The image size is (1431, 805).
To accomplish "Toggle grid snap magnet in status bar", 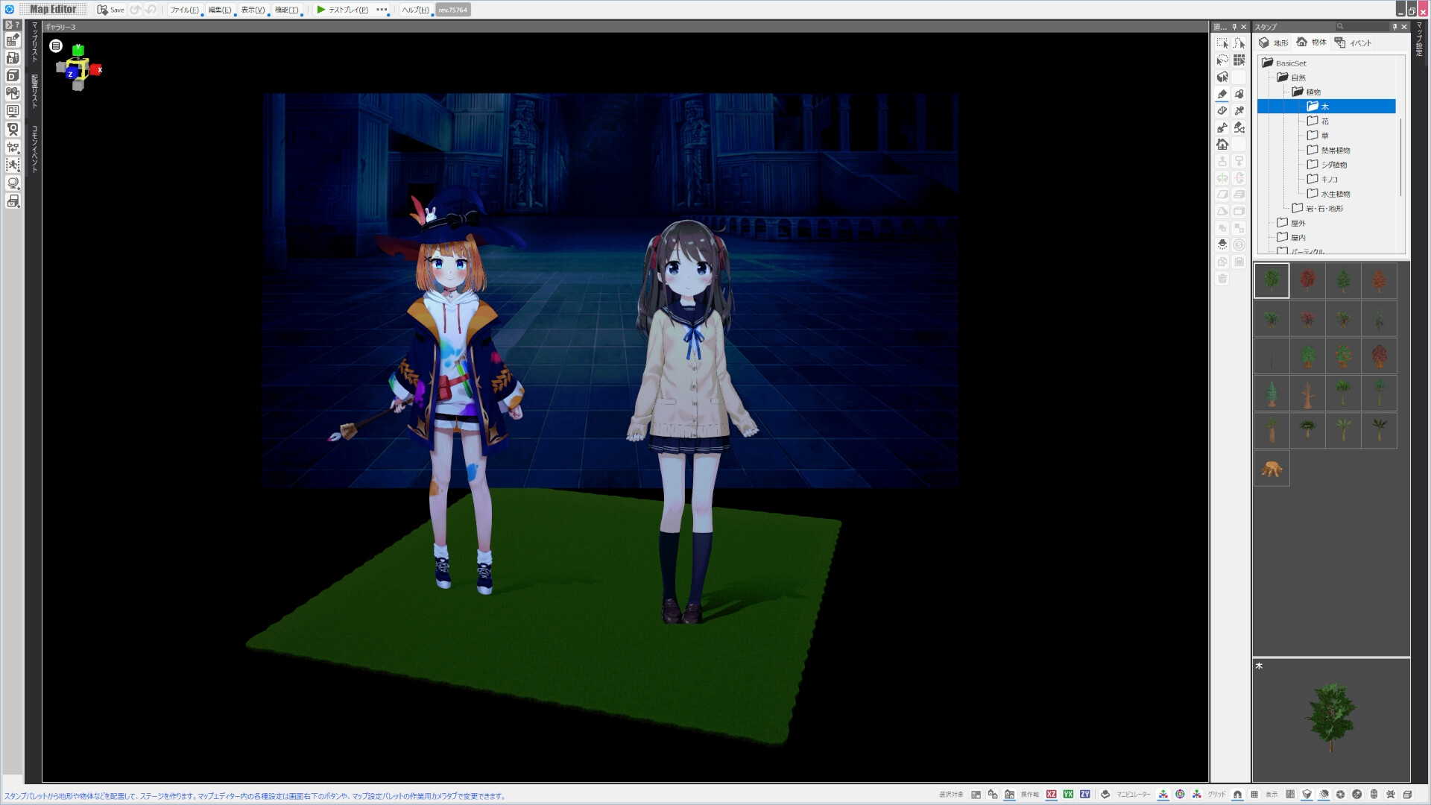I will 1237,795.
